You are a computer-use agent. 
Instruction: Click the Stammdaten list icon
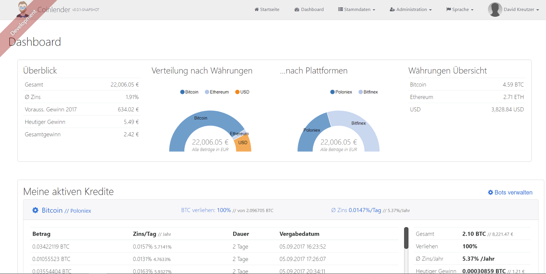340,10
